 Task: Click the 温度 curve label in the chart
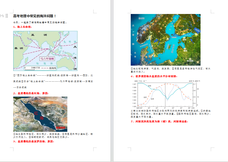point(145,97)
